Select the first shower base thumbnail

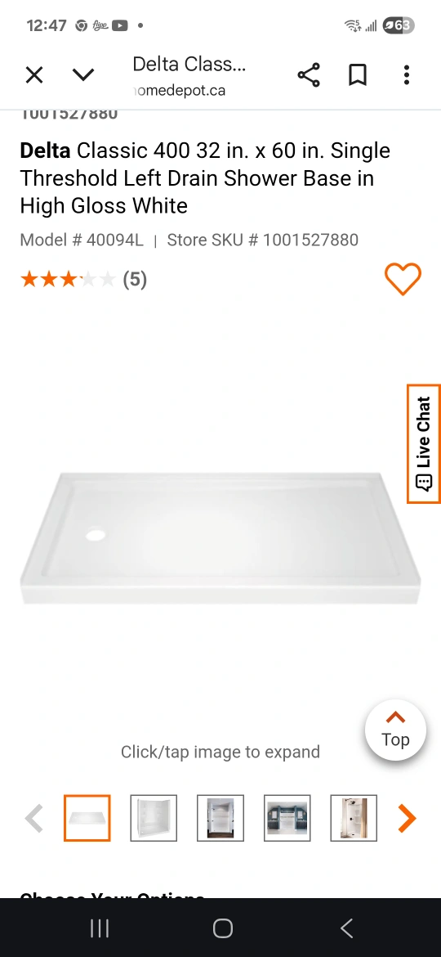pos(87,818)
